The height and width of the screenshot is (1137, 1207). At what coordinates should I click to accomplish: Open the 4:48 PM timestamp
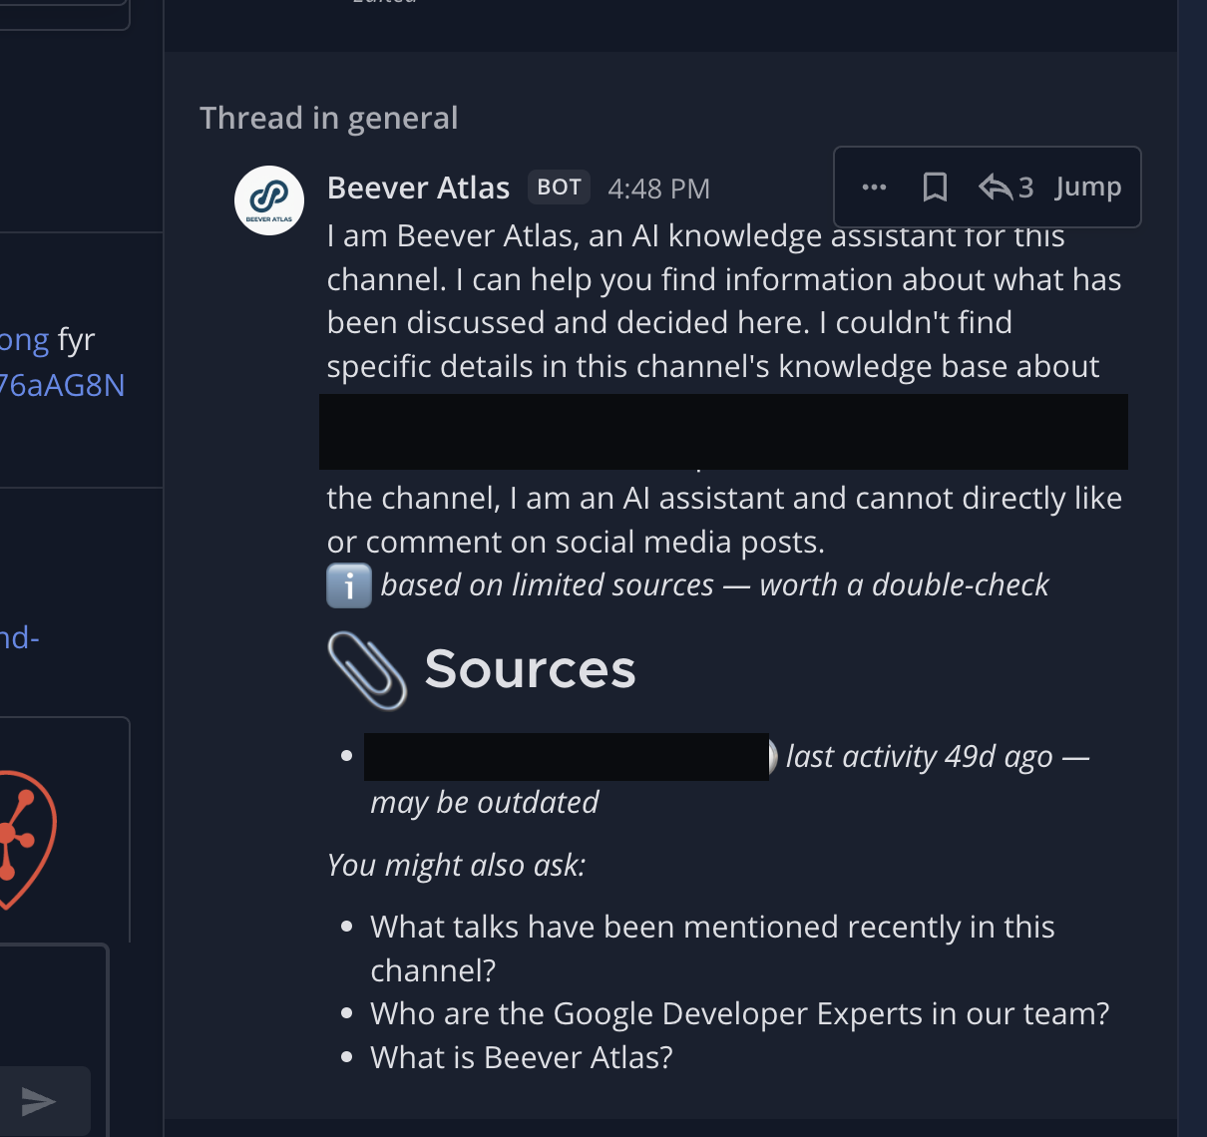(659, 189)
